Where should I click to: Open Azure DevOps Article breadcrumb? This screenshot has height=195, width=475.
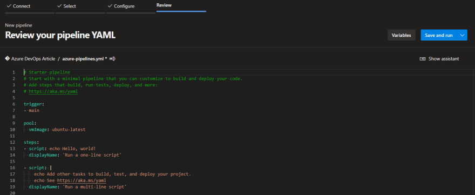click(x=33, y=59)
